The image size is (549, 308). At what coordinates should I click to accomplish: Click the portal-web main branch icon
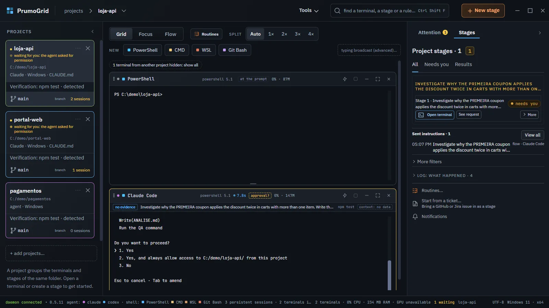(x=13, y=170)
